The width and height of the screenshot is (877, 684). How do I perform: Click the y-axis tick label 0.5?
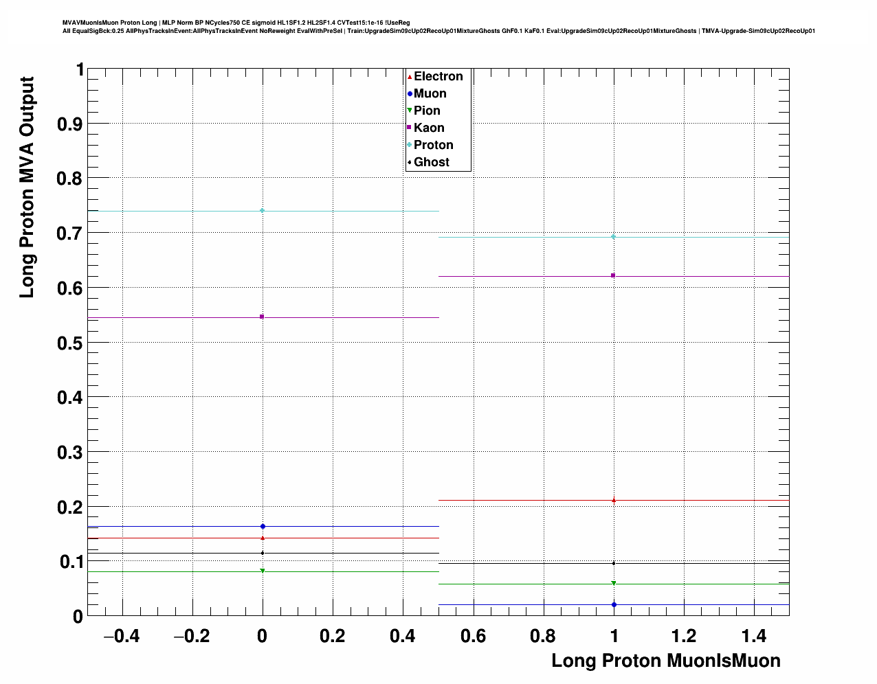coord(70,343)
